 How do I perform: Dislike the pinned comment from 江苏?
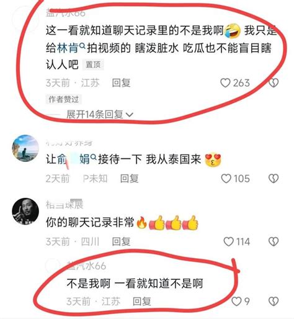274,83
